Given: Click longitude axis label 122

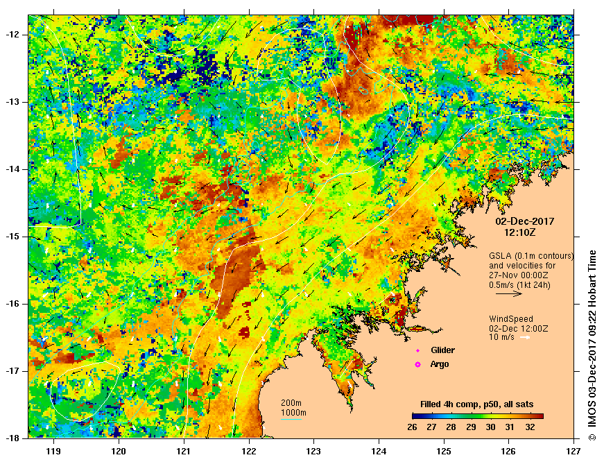Looking at the screenshot, I should (248, 450).
